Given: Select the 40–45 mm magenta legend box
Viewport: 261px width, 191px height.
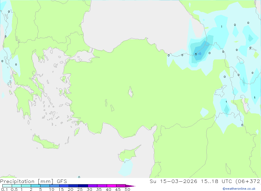Looking at the screenshot, I should (x=111, y=186).
